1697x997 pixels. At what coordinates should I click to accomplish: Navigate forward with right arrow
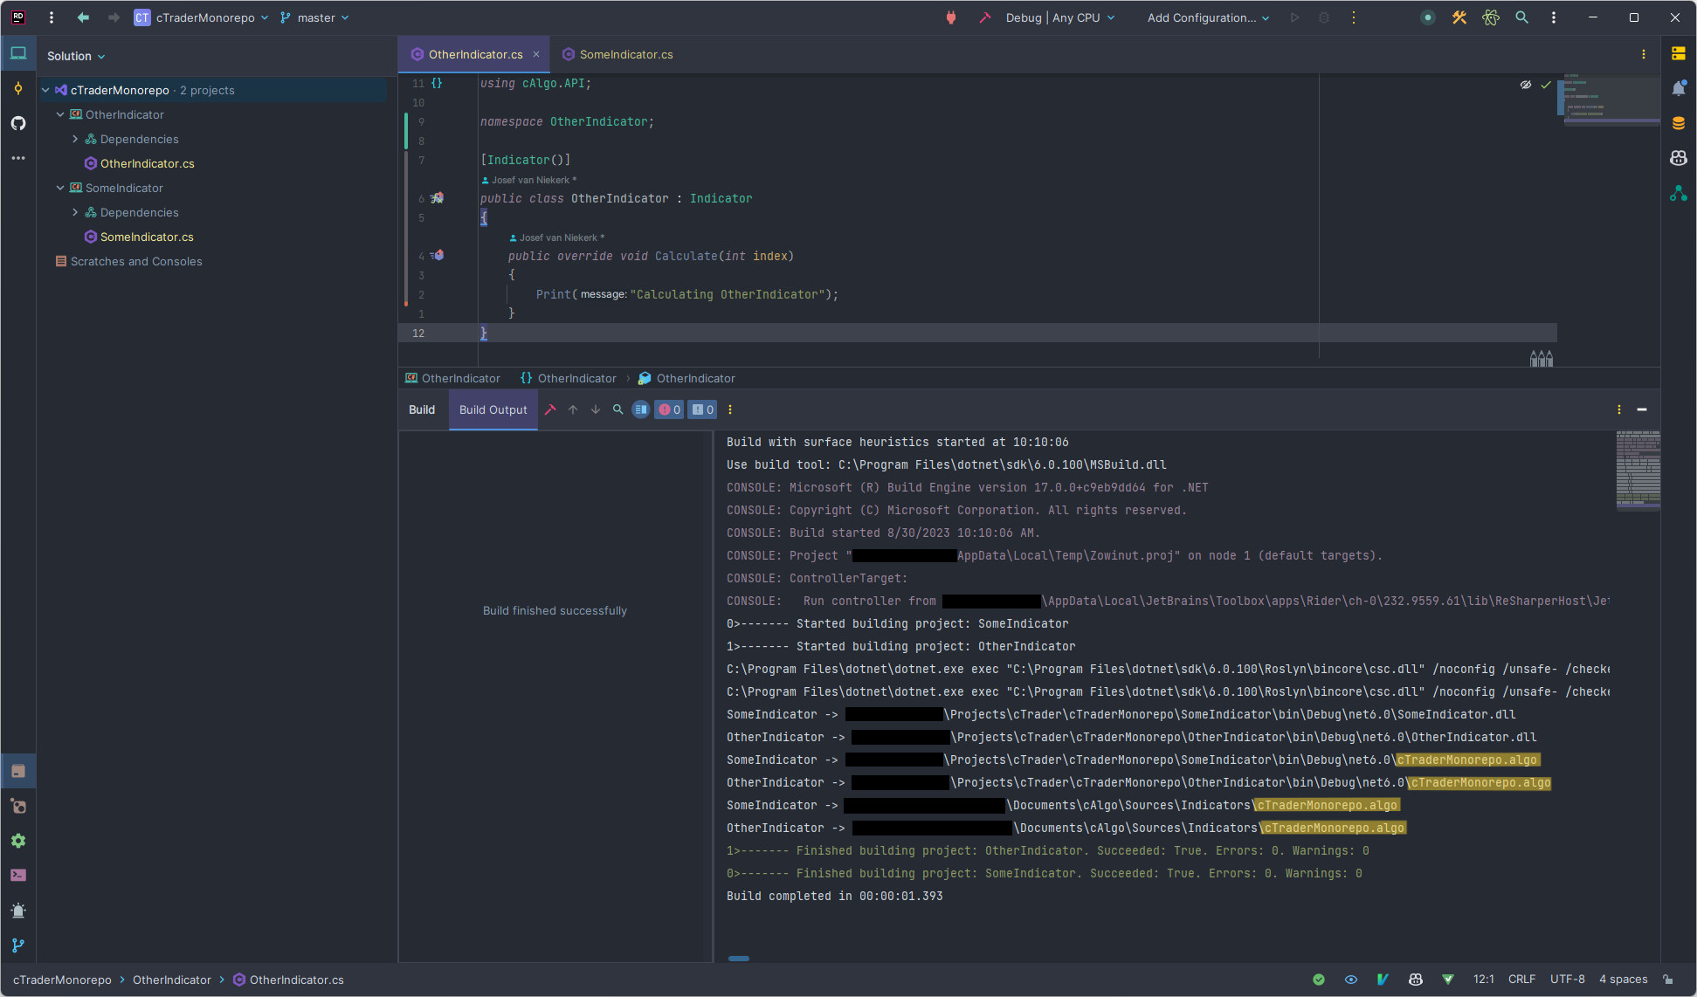pos(114,17)
